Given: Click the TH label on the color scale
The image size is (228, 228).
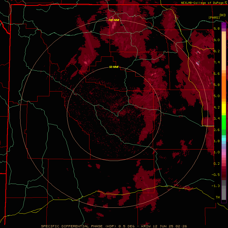Looking at the screenshot, I should tap(218, 197).
